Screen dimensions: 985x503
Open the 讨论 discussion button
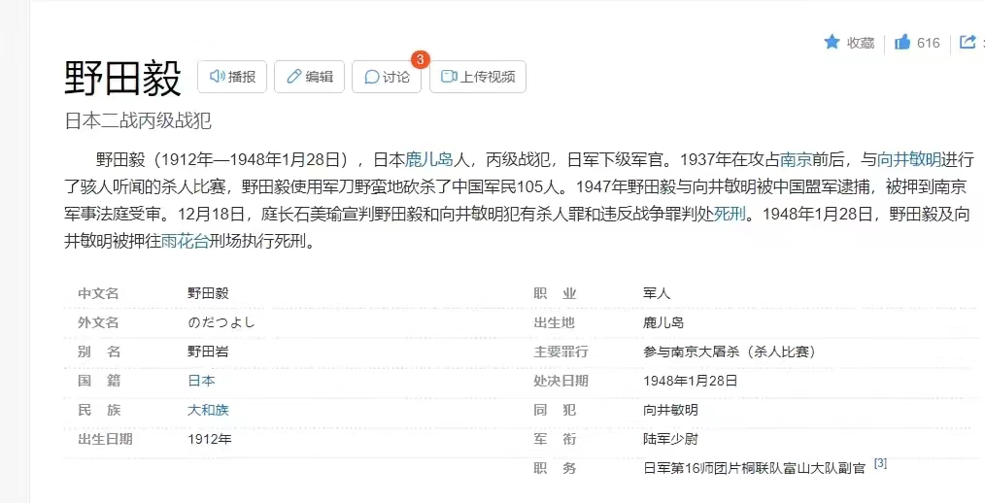point(387,77)
